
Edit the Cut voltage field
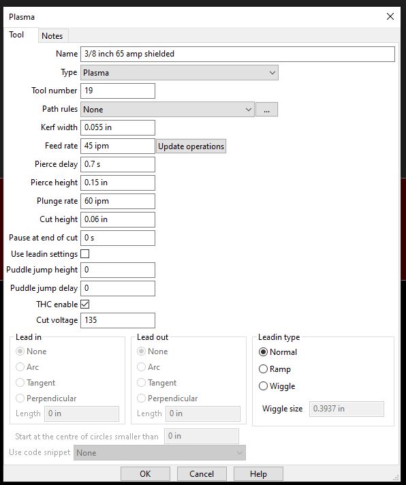(x=118, y=320)
